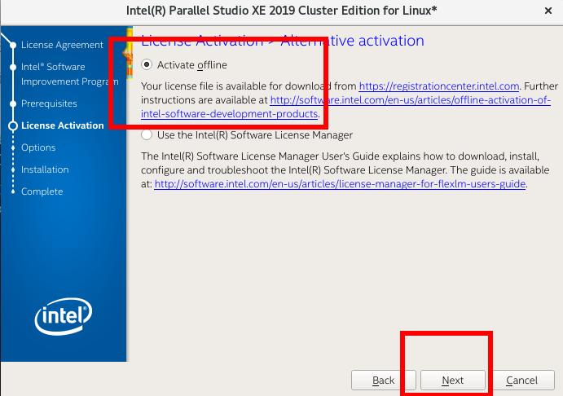Click the License Activation step circle marker
Viewport: 563px width, 396px height.
(13, 126)
